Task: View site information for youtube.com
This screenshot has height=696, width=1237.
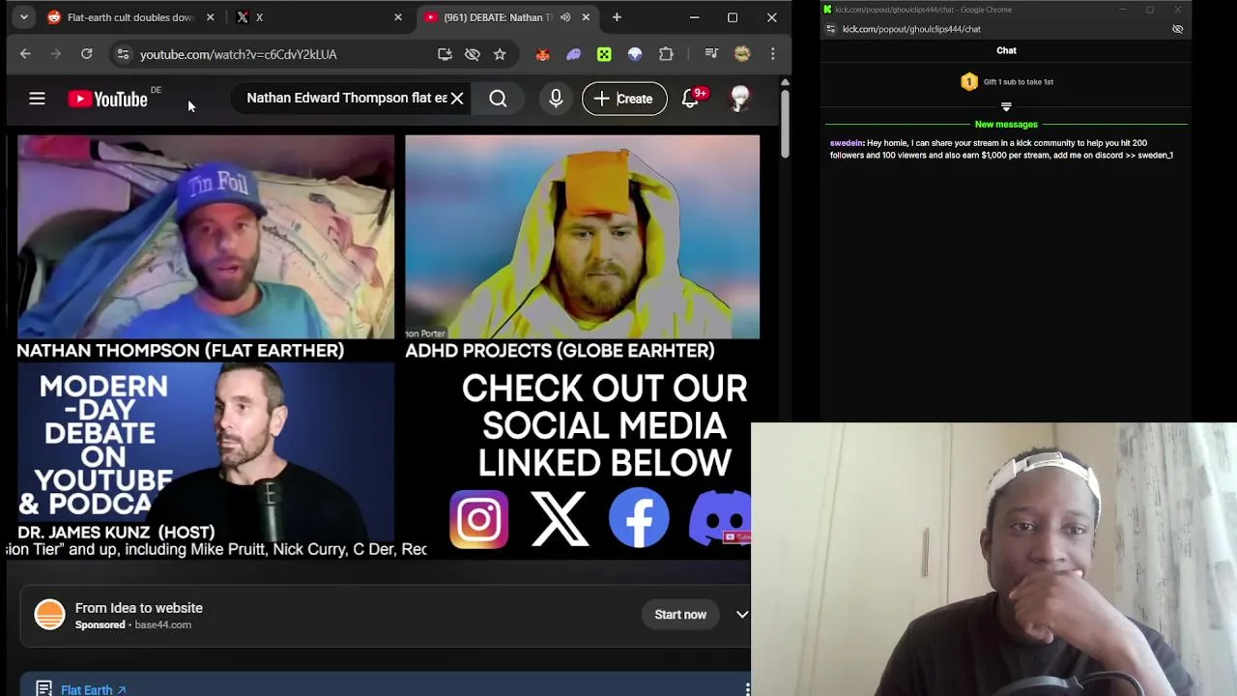Action: [x=123, y=54]
